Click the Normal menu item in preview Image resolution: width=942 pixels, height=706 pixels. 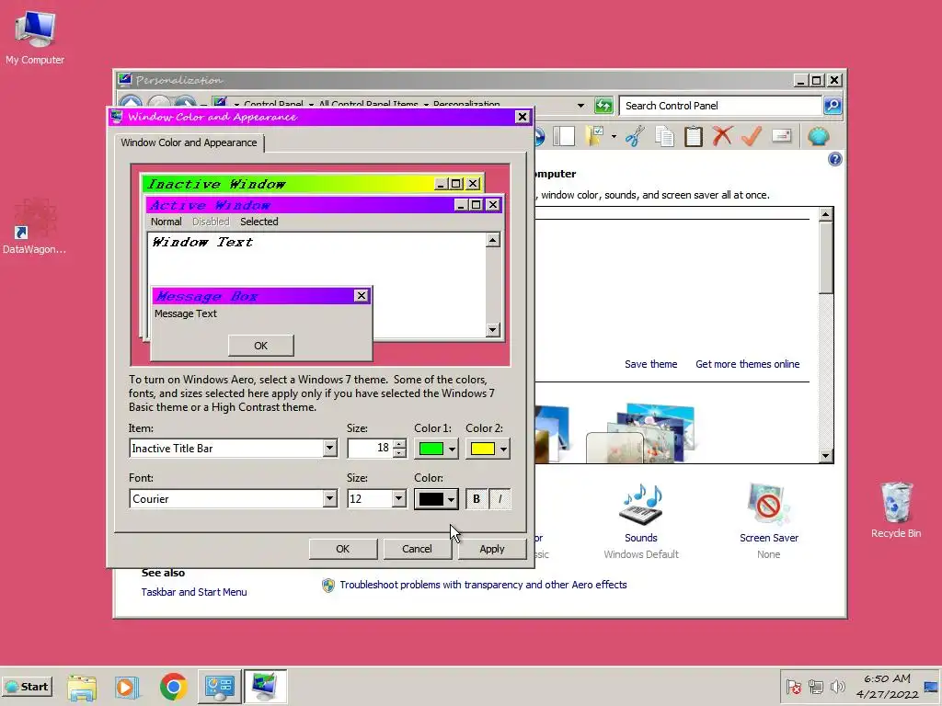(167, 222)
